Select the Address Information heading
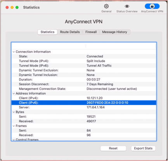 coord(31,94)
